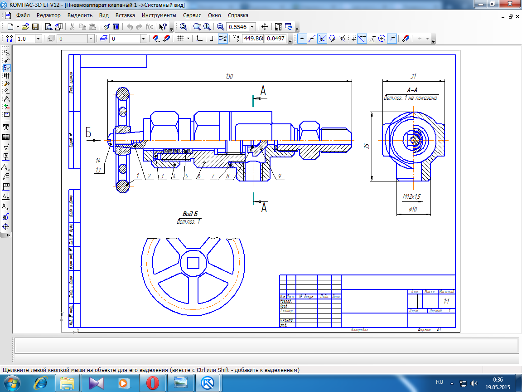Viewport: 522px width, 392px height.
Task: Select the Text input tool (T icon)
Action: tap(5, 127)
